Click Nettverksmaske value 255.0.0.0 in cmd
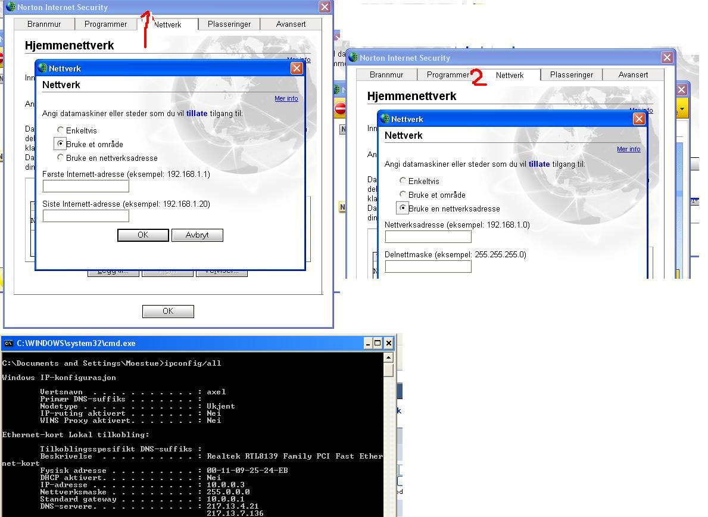708x517 pixels. (x=228, y=492)
